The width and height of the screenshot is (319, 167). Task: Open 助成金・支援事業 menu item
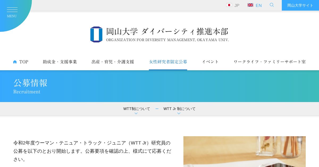coord(60,62)
